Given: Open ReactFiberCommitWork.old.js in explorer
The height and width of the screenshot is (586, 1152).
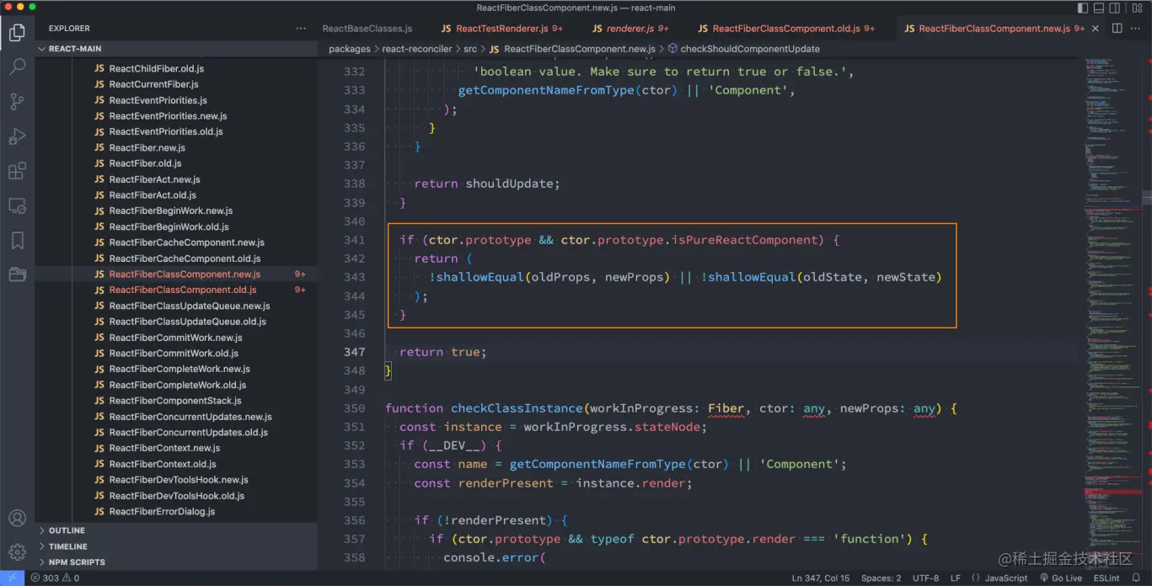Looking at the screenshot, I should 177,354.
